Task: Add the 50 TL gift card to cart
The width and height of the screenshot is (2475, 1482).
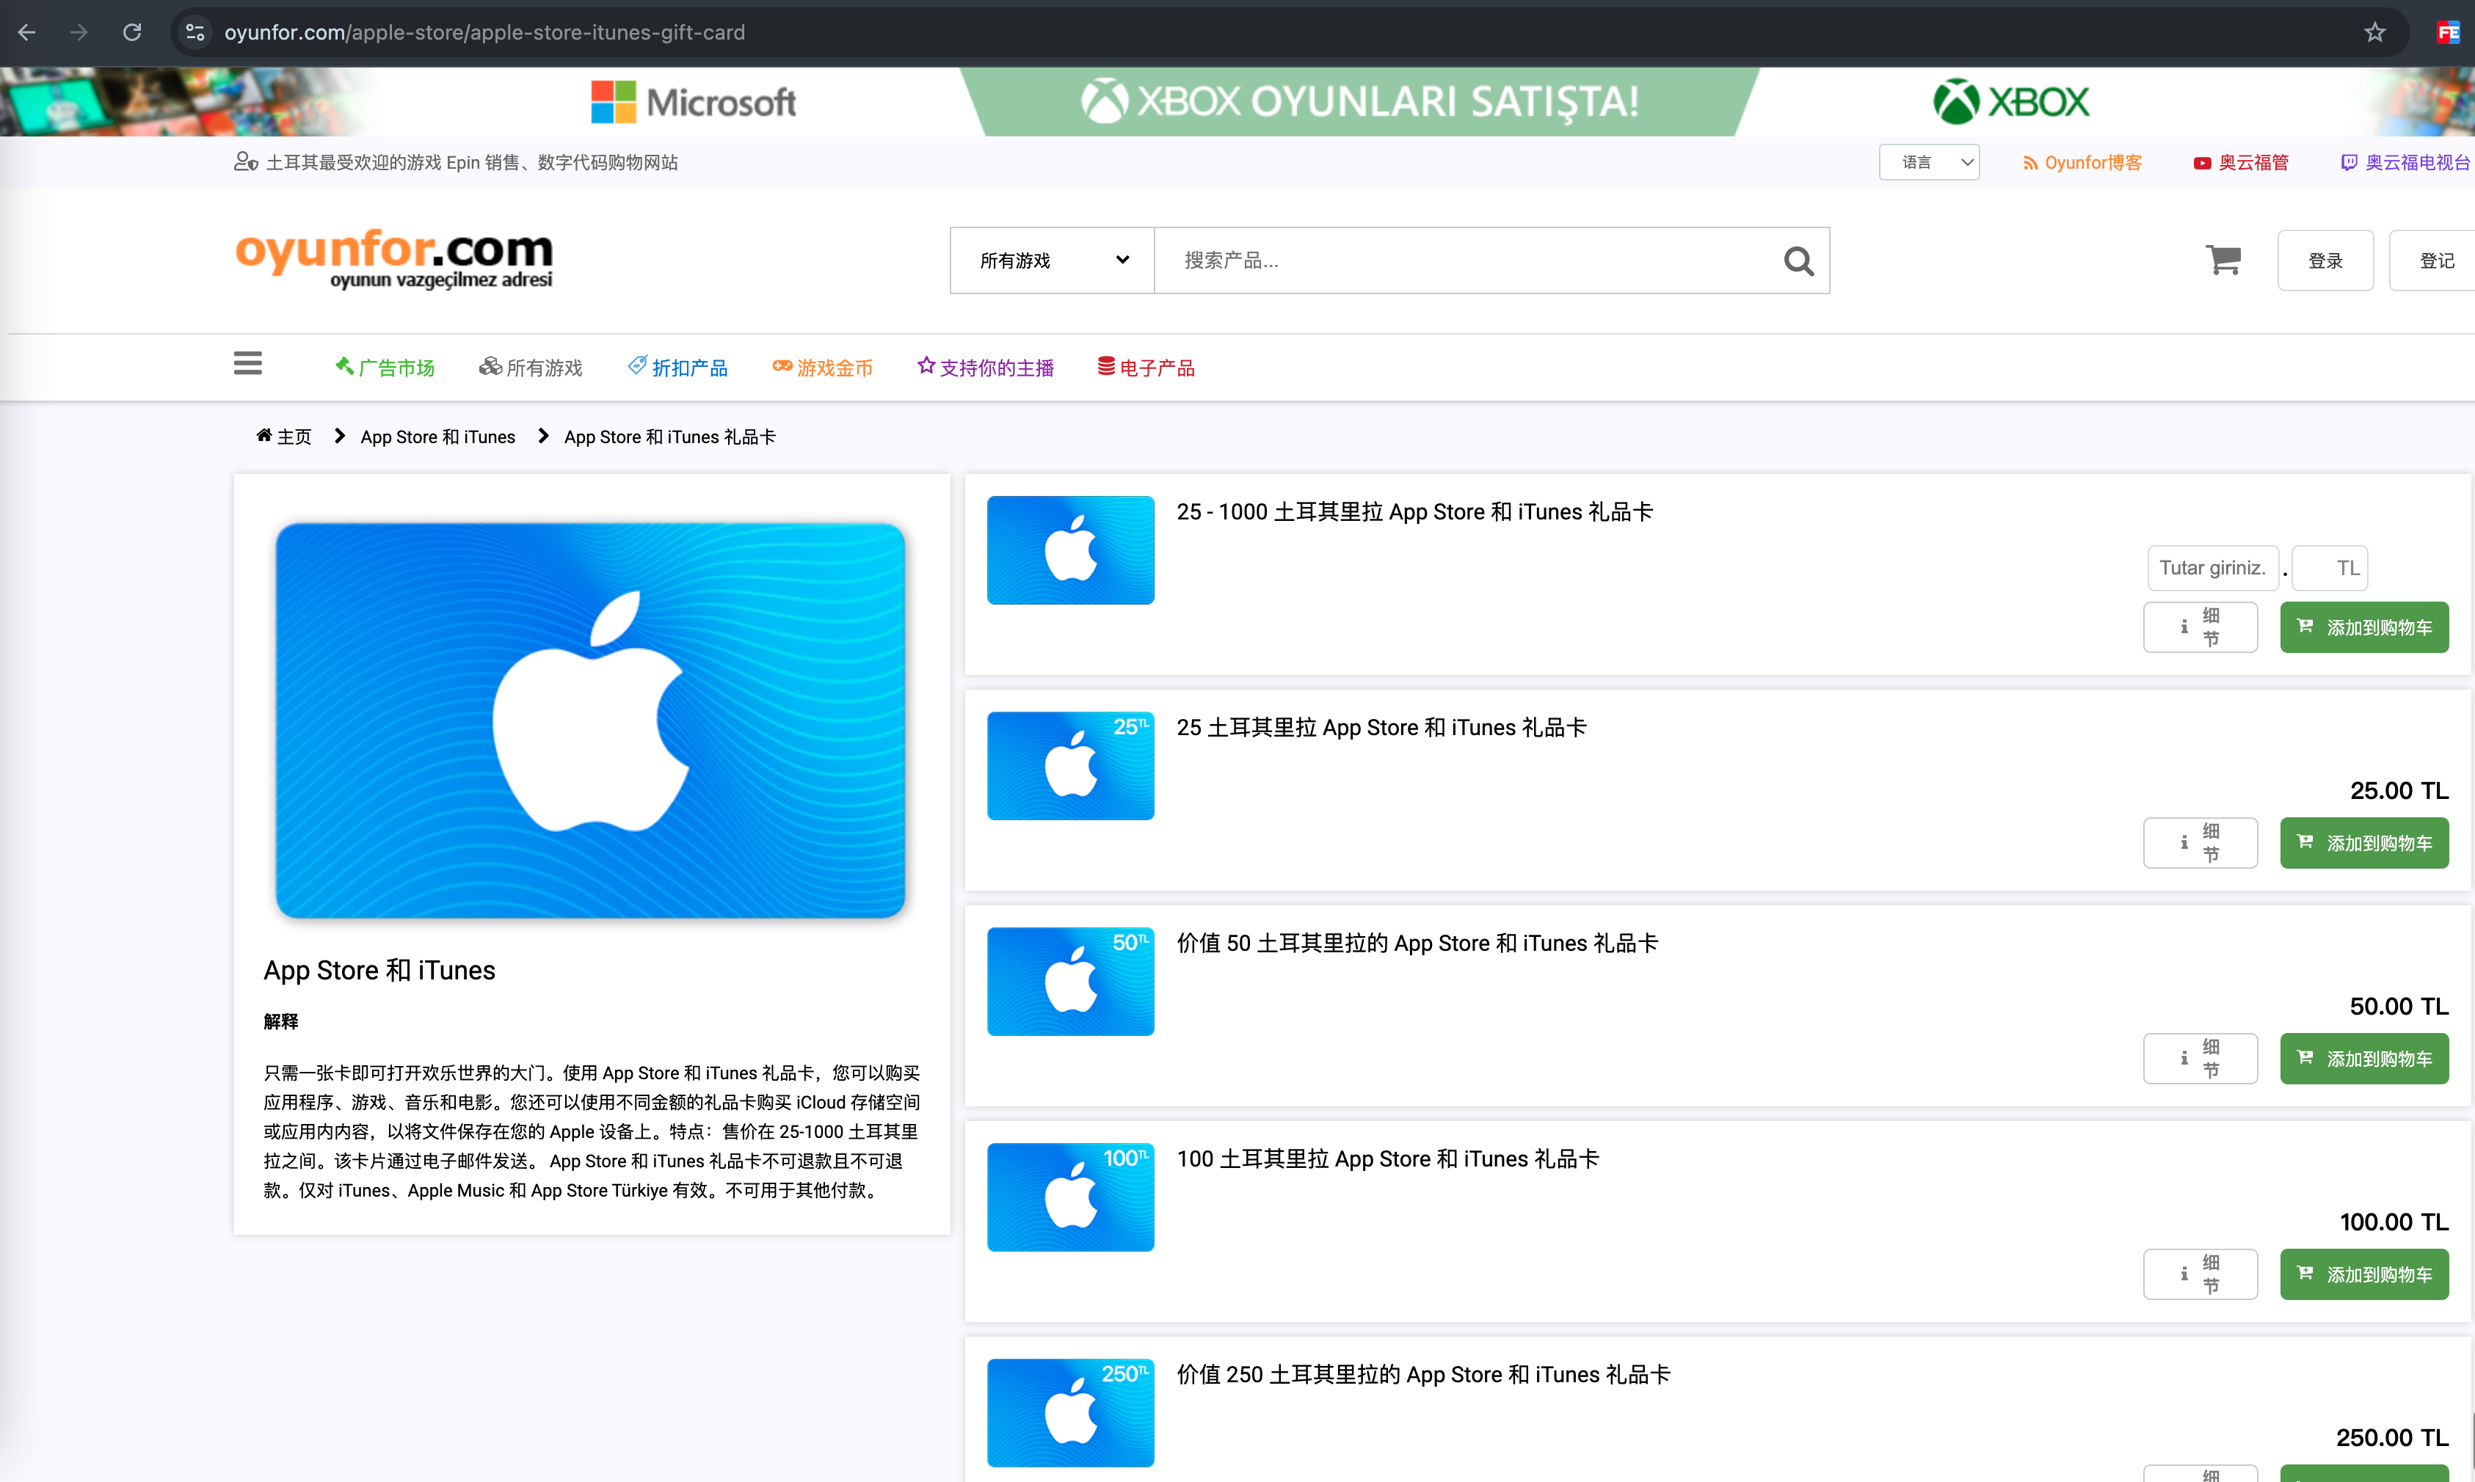Action: tap(2363, 1059)
